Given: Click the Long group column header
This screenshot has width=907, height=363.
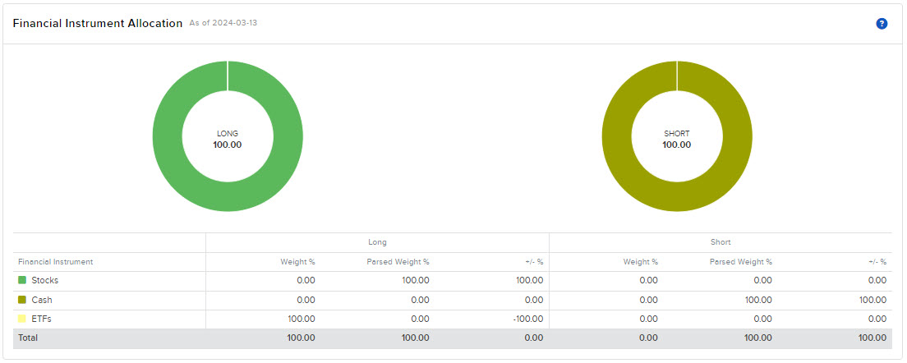Looking at the screenshot, I should point(377,242).
